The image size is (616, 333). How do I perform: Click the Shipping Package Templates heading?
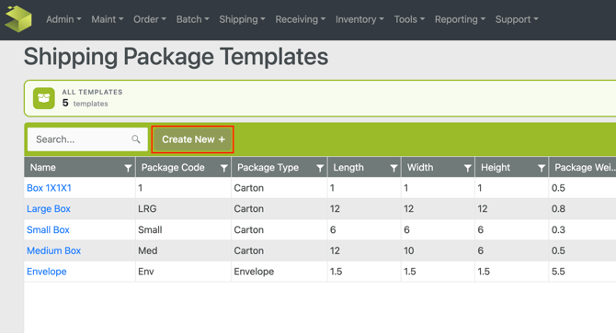(176, 57)
